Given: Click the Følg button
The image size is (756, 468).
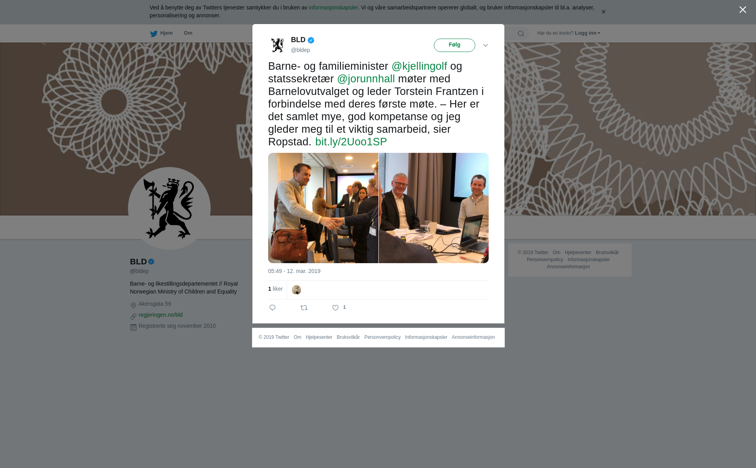Looking at the screenshot, I should [x=454, y=45].
